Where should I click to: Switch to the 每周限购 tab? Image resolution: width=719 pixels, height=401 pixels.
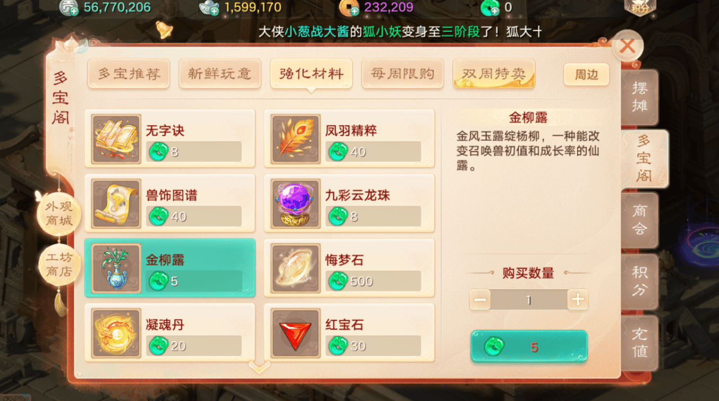pyautogui.click(x=403, y=74)
